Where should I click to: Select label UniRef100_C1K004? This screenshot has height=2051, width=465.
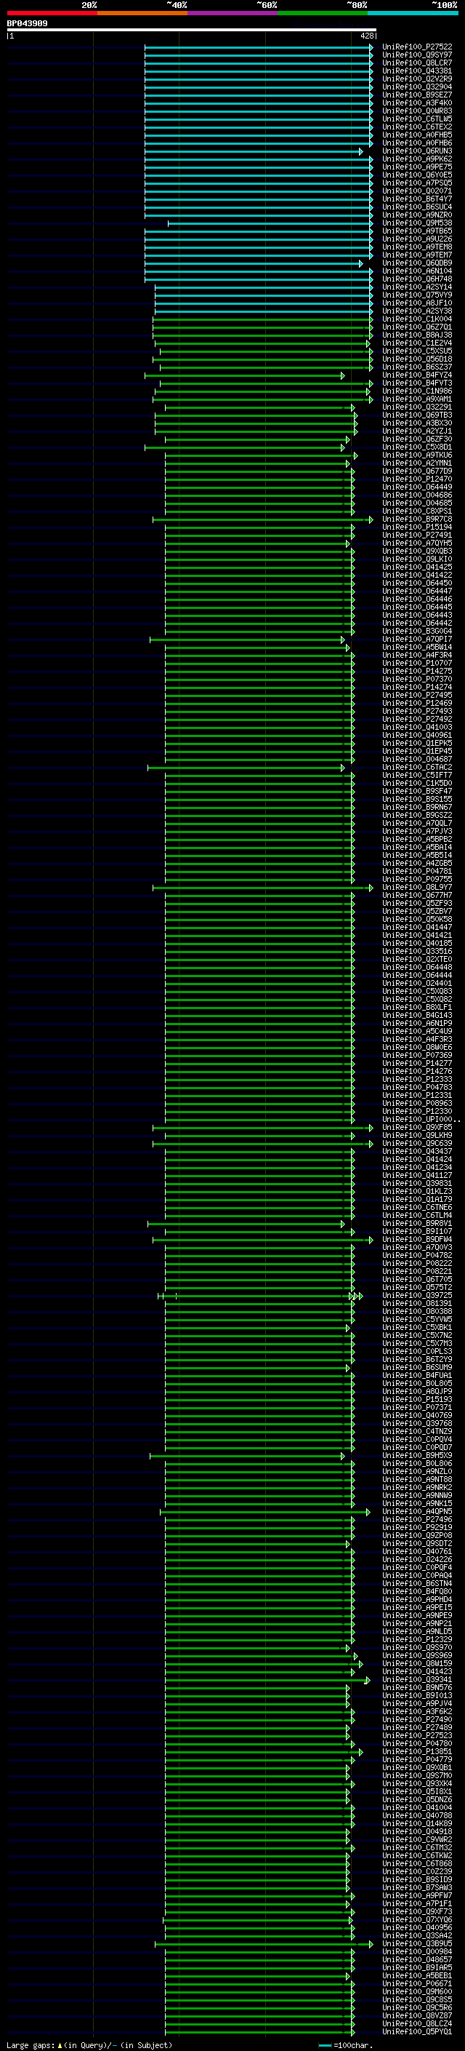click(x=416, y=319)
